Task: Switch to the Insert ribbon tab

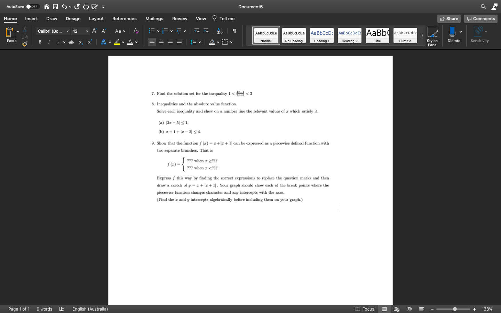Action: tap(31, 18)
